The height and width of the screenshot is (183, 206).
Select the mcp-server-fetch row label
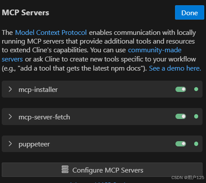[44, 117]
